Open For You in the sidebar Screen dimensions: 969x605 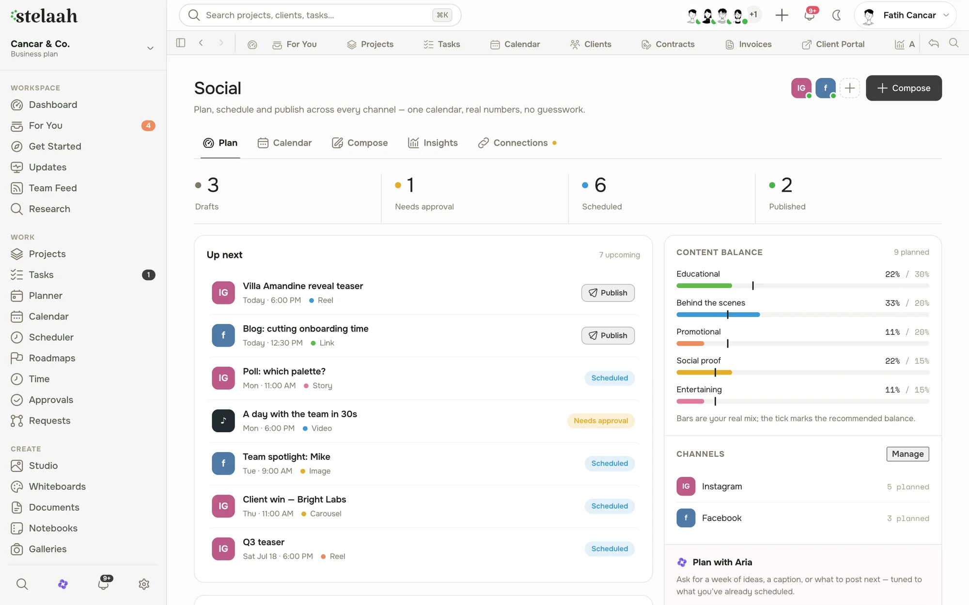83,125
